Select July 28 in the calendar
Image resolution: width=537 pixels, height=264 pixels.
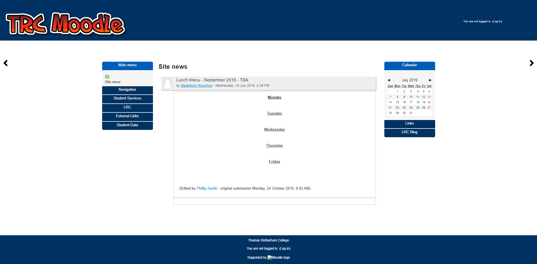click(x=391, y=113)
